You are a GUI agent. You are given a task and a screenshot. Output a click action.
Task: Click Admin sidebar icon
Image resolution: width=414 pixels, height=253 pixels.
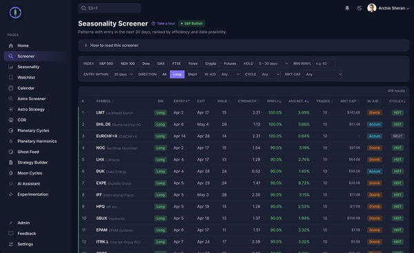(x=11, y=223)
